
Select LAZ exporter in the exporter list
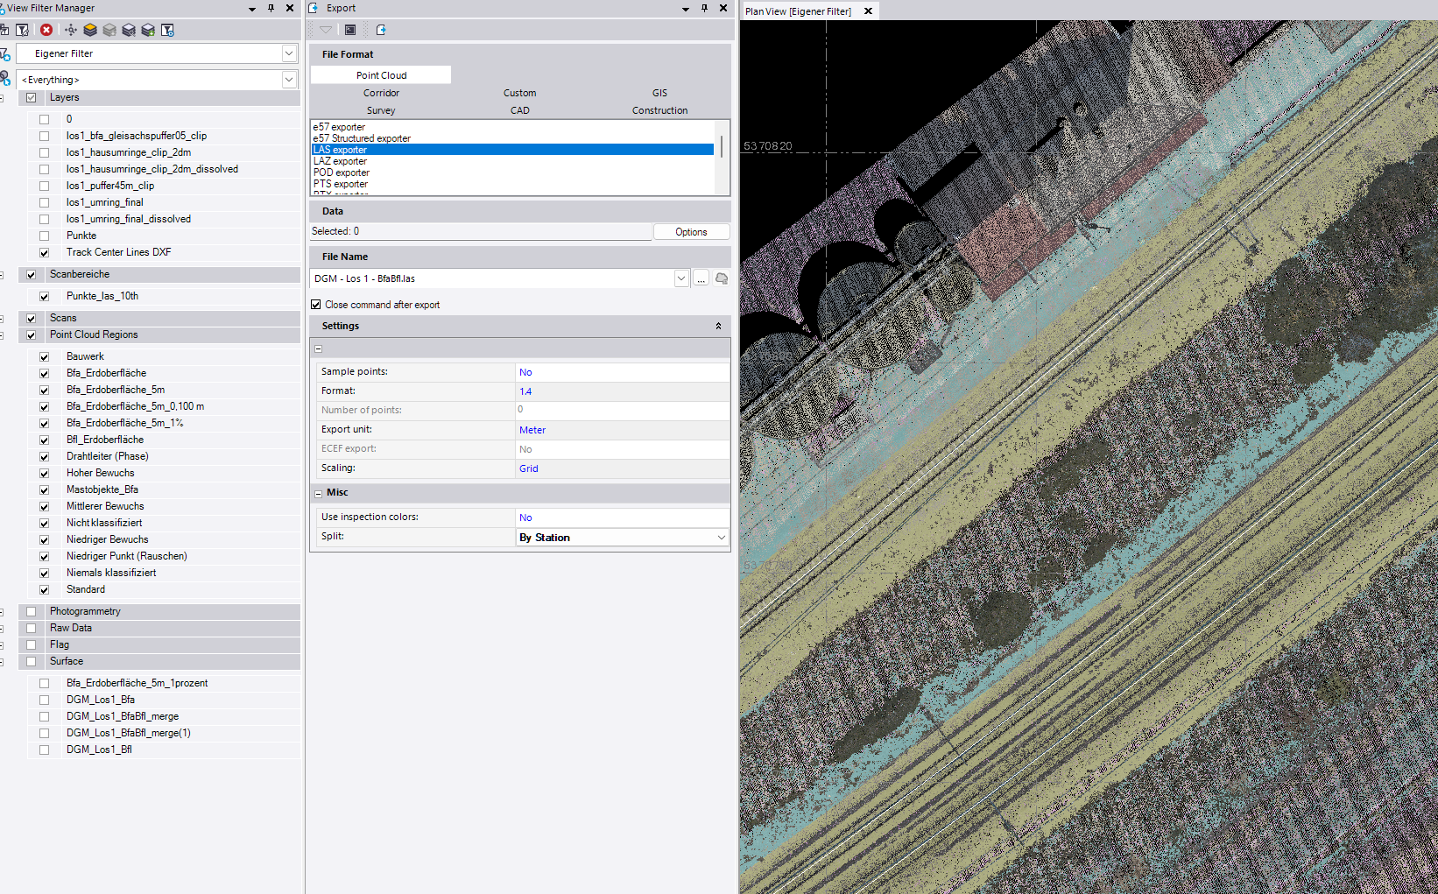[340, 161]
